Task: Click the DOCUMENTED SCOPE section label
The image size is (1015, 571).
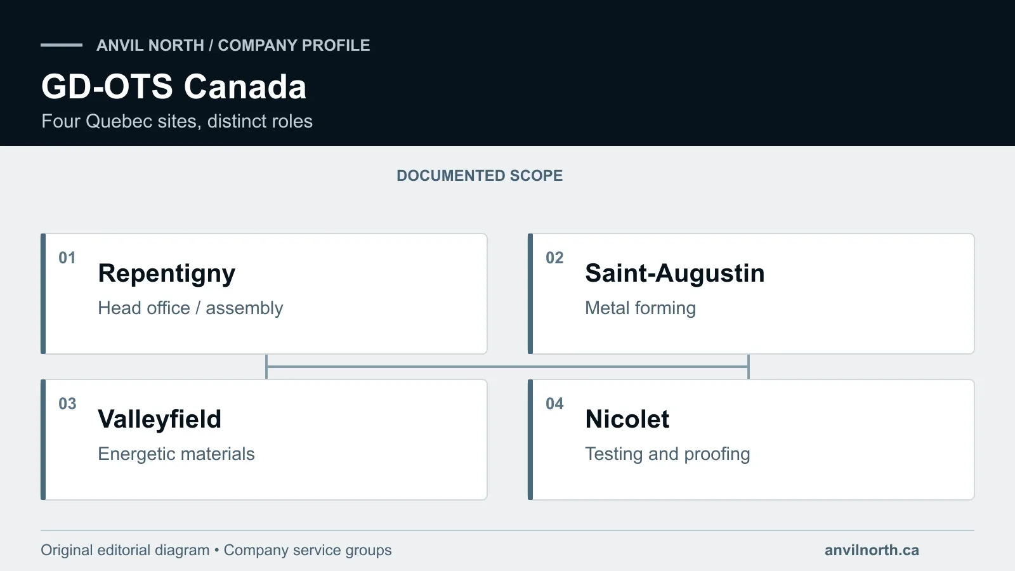Action: (480, 176)
